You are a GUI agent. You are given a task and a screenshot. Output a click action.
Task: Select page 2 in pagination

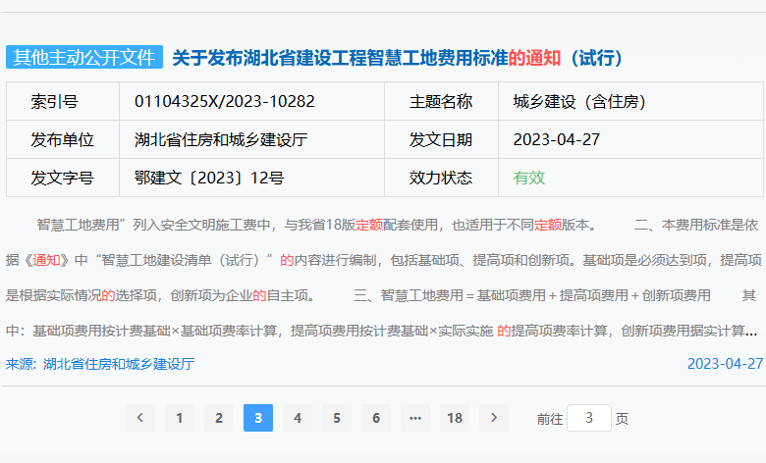pyautogui.click(x=218, y=418)
